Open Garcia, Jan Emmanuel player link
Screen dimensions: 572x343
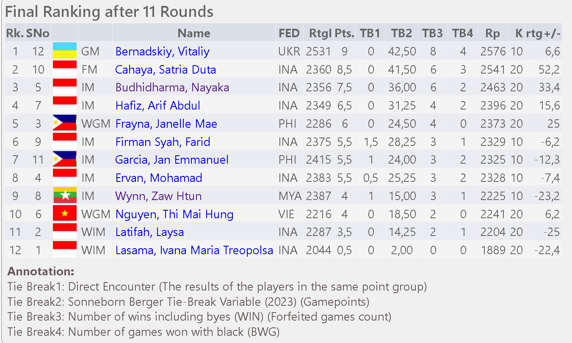click(x=172, y=160)
